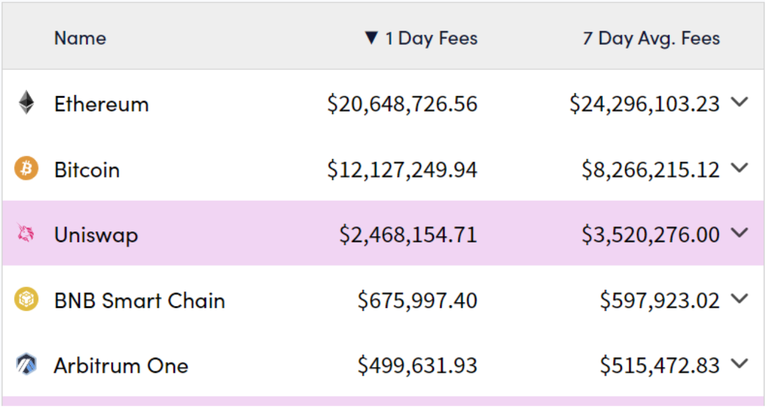The image size is (765, 407).
Task: Open the Uniswap name link
Action: pos(96,235)
